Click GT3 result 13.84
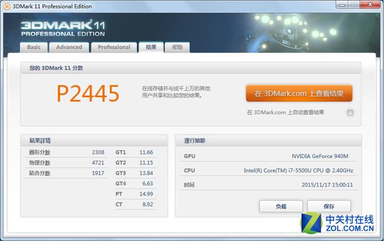Screen dimensions: 384x241 coord(146,173)
